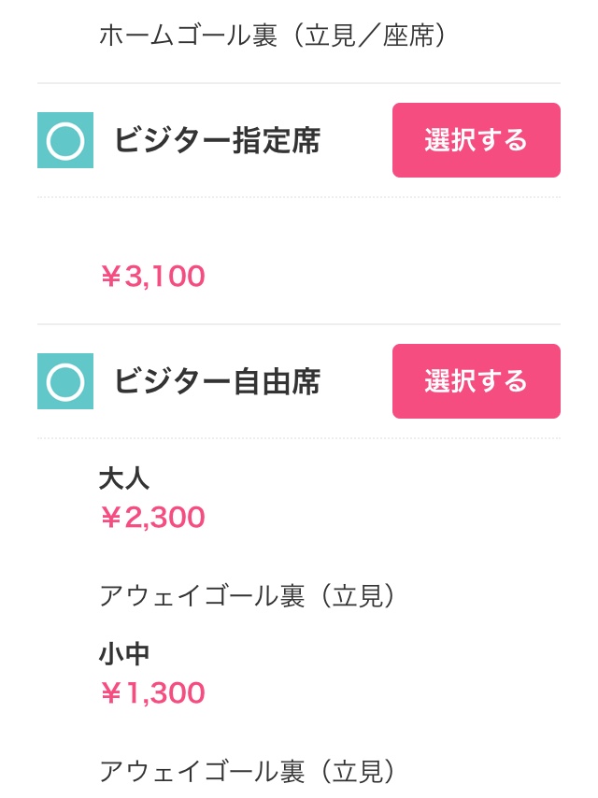
Task: Click the dotted divider below ビジター指定席 row
Action: [299, 197]
